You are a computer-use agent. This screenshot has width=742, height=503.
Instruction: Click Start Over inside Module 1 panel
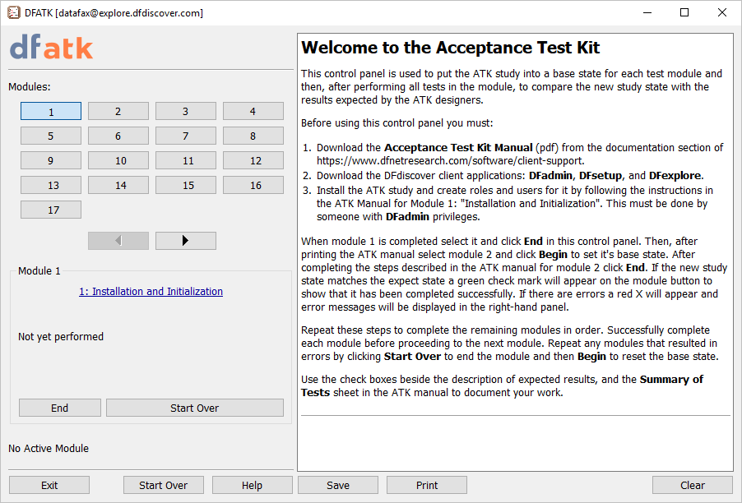pos(194,408)
